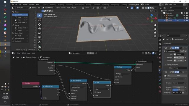Screen dimensions: 189x106
Task: Unlink the sine wave node group in header
Action: tap(93, 53)
